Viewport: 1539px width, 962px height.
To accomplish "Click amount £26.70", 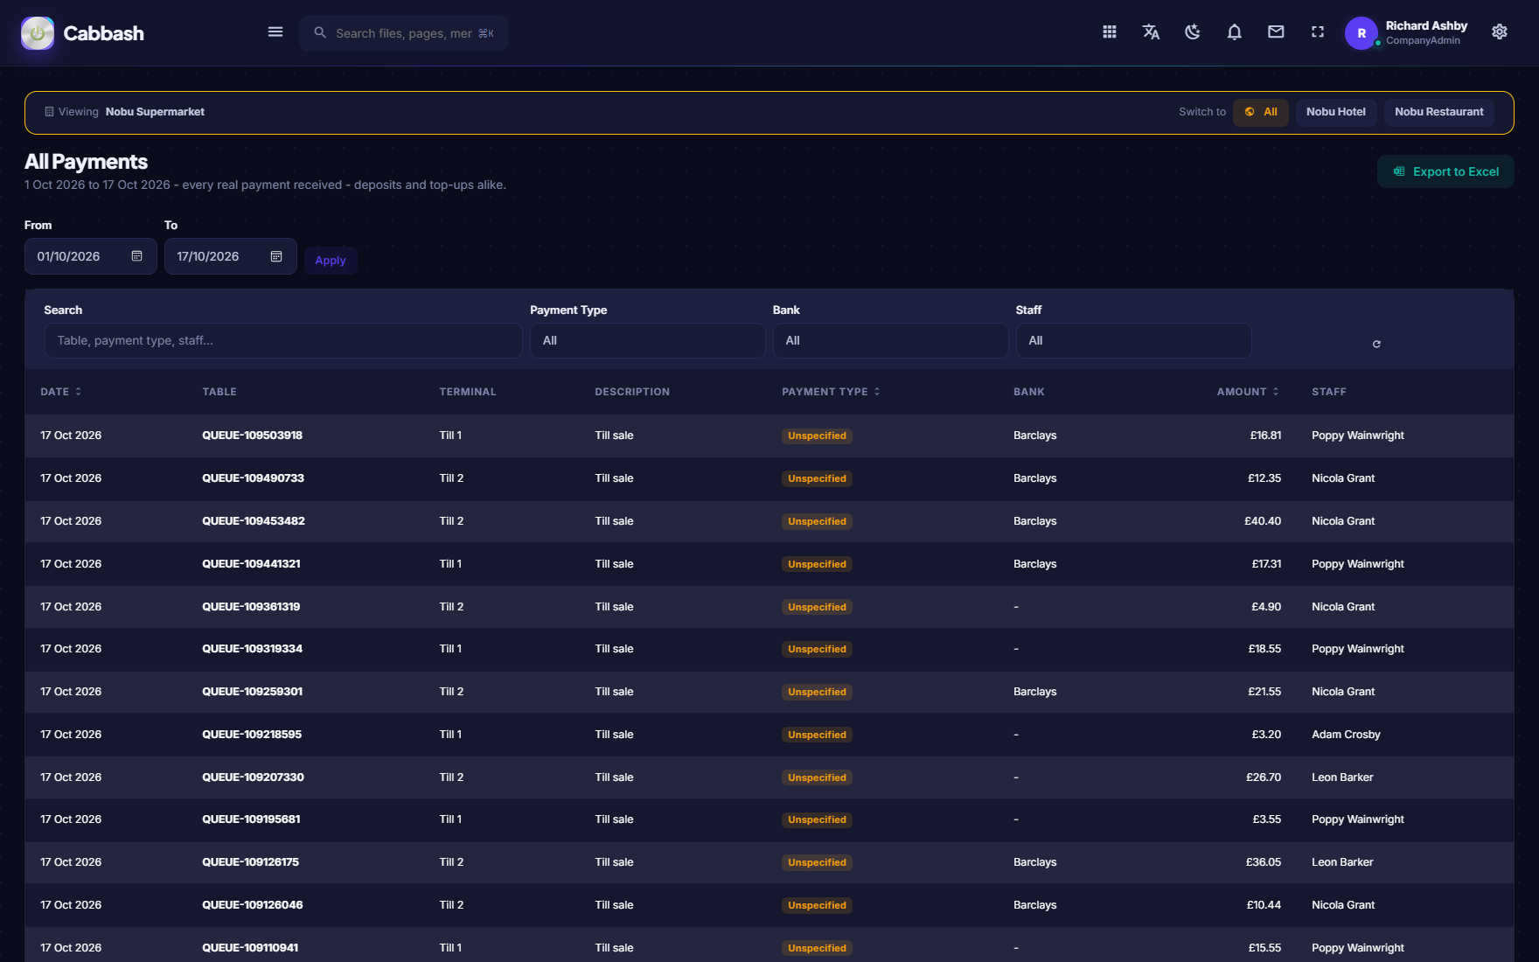I will [x=1264, y=777].
